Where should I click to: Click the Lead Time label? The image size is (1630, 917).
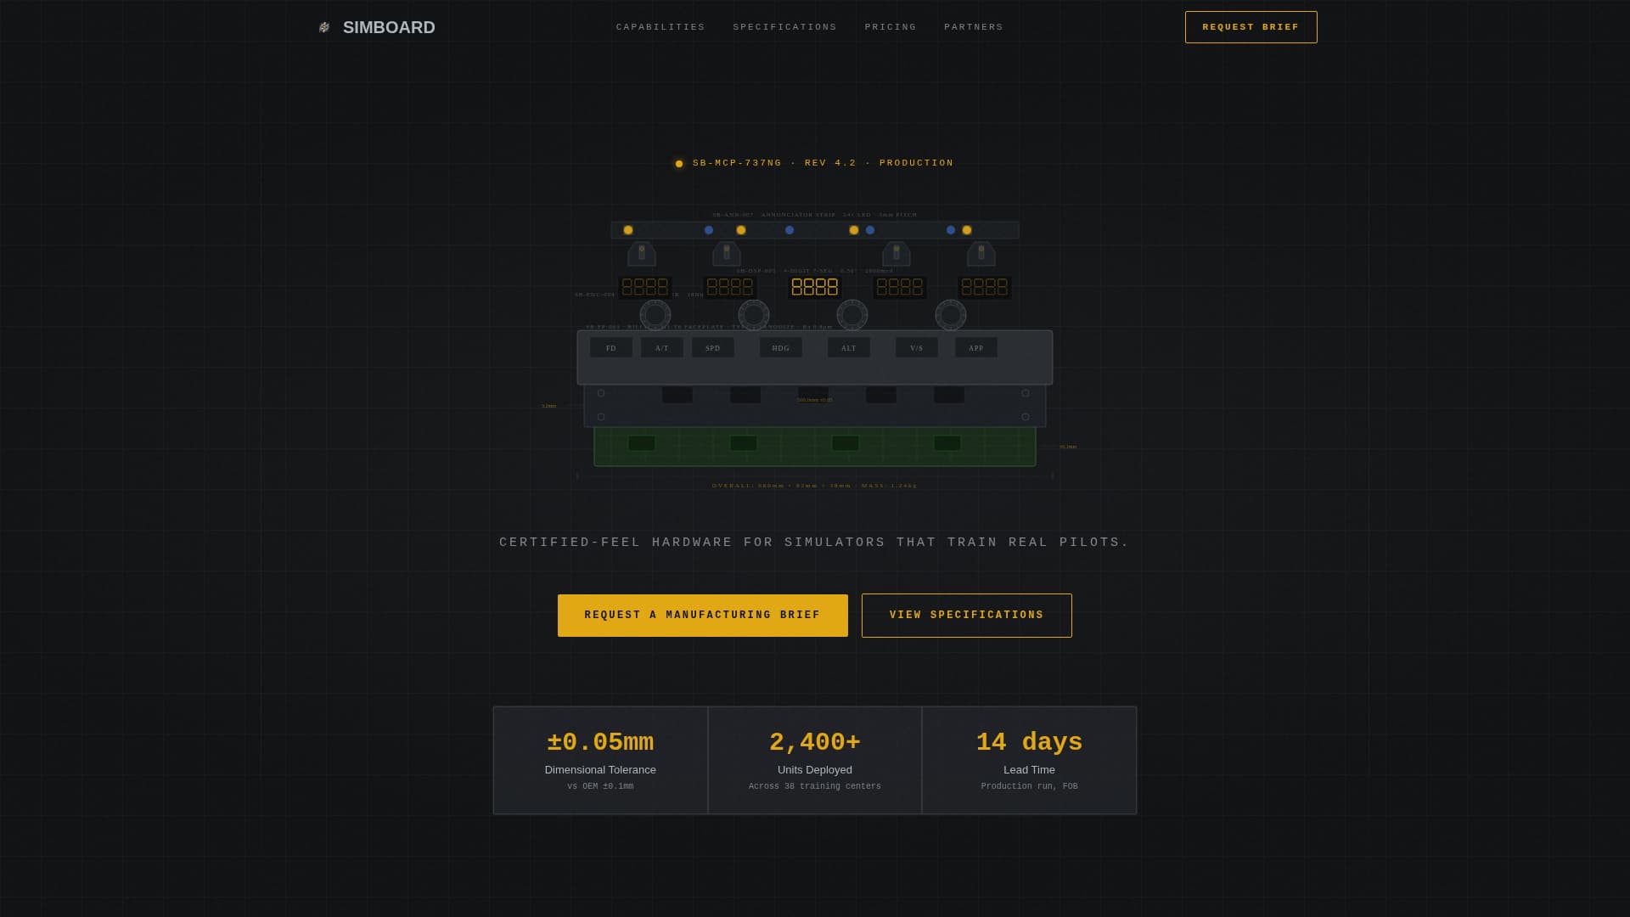click(1029, 770)
